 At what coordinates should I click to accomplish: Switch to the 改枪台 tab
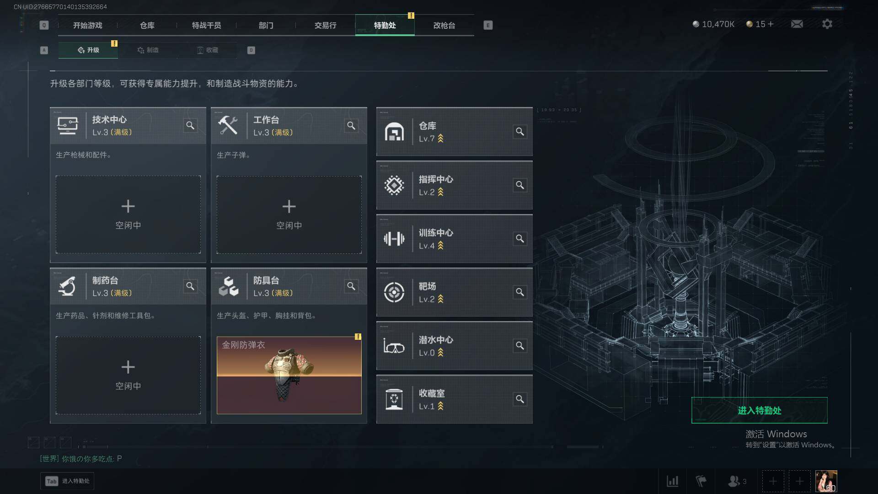click(x=444, y=25)
